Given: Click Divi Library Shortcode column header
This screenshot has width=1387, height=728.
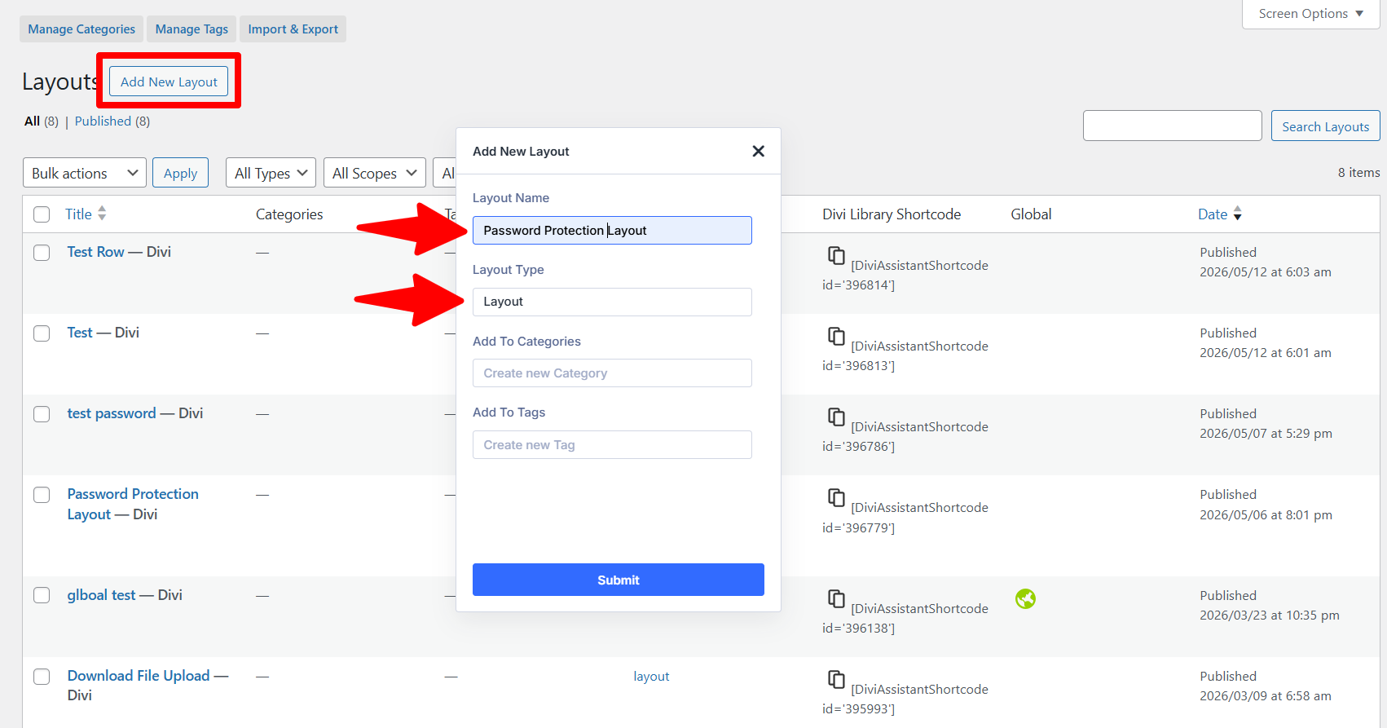Looking at the screenshot, I should 892,214.
